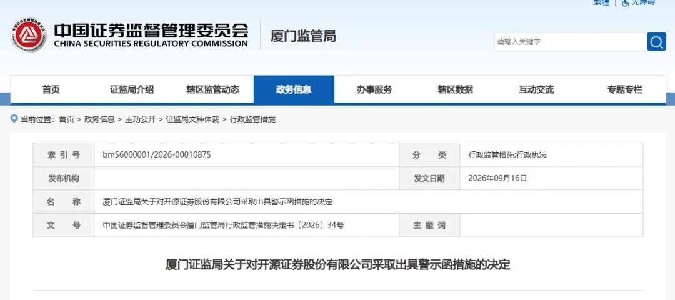This screenshot has width=675, height=300.
Task: Open the 辖区数据 navigation tab
Action: click(x=456, y=89)
